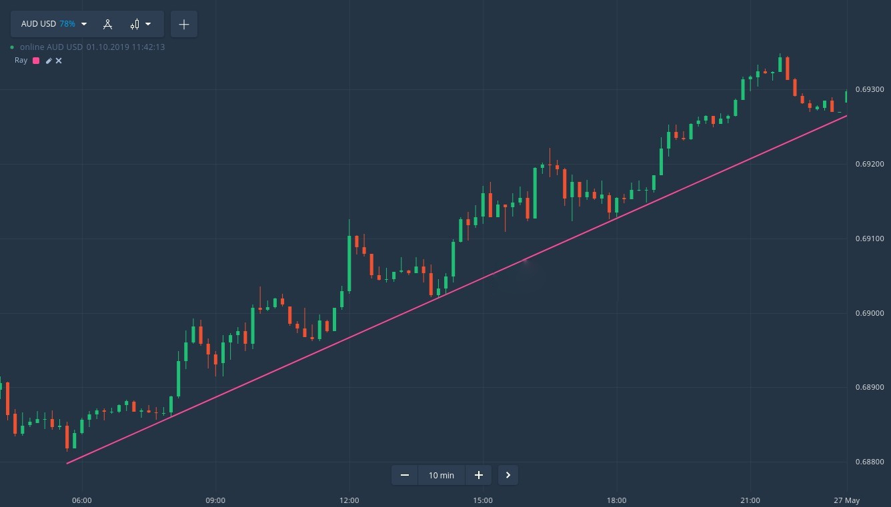Click the 21:00 time axis label
This screenshot has height=507, width=891.
(x=750, y=500)
